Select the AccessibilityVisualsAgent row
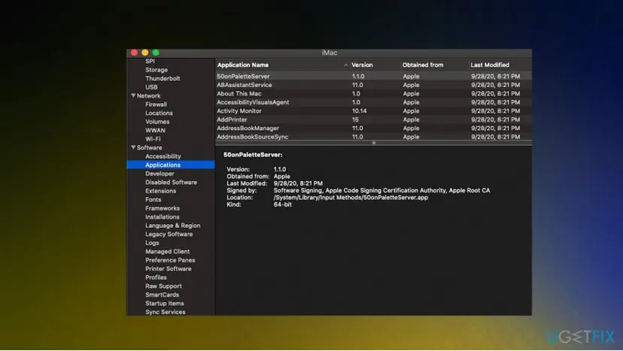Viewport: 623px width, 351px height. (x=373, y=102)
